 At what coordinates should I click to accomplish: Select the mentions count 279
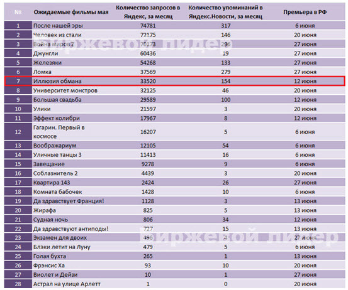[x=226, y=72]
